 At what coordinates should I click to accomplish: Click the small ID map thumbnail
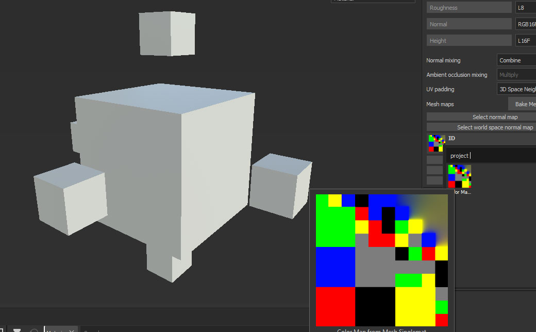coord(437,143)
